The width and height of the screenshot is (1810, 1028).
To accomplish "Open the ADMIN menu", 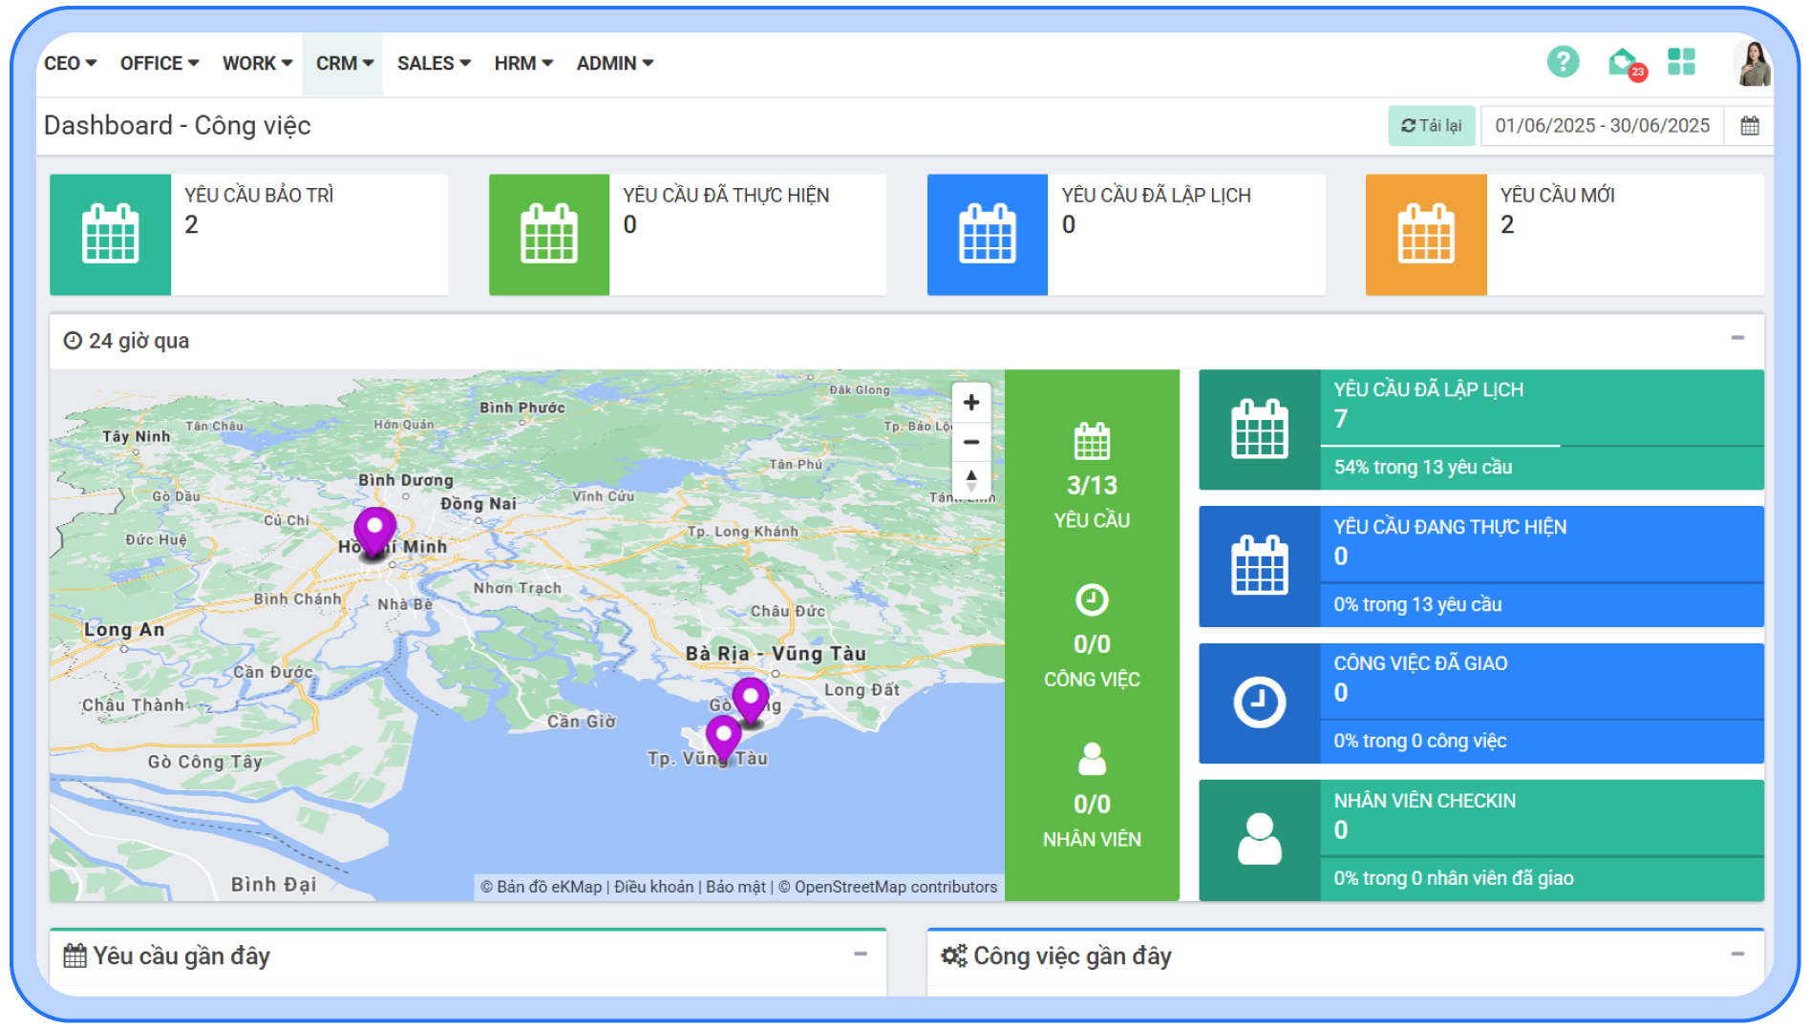I will 614,64.
